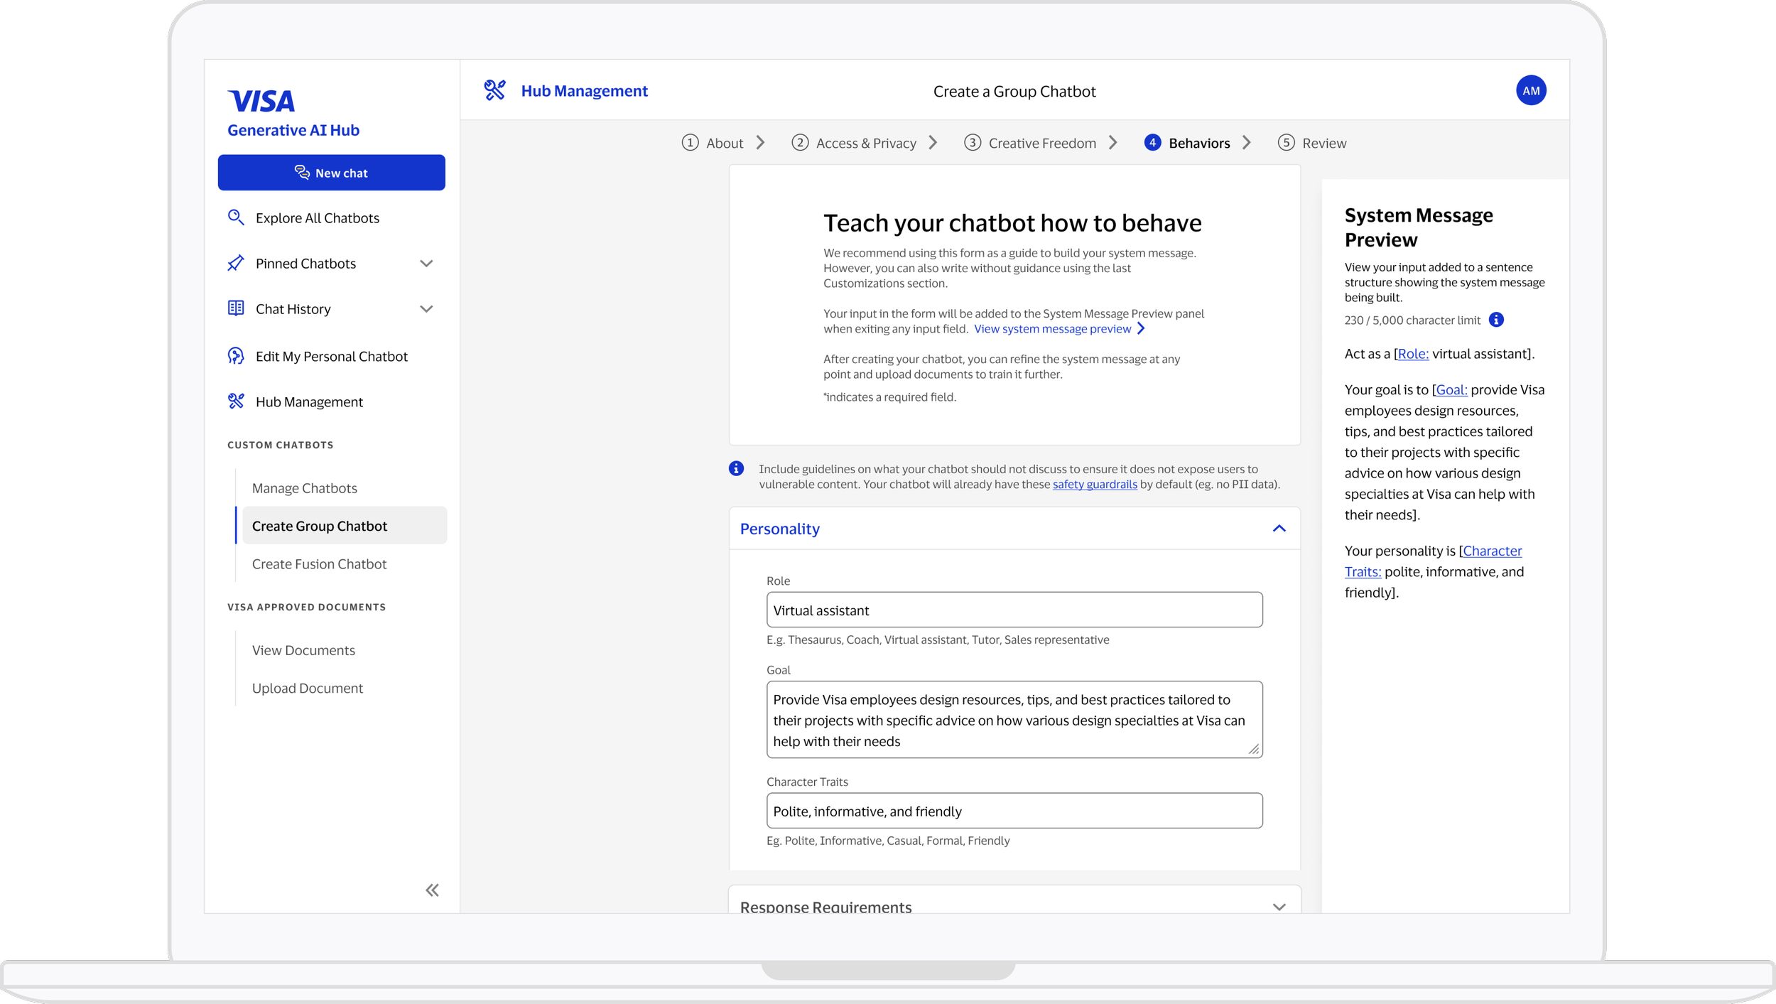Click the Edit My Personal Chatbot icon
1776x1004 pixels.
coord(237,355)
